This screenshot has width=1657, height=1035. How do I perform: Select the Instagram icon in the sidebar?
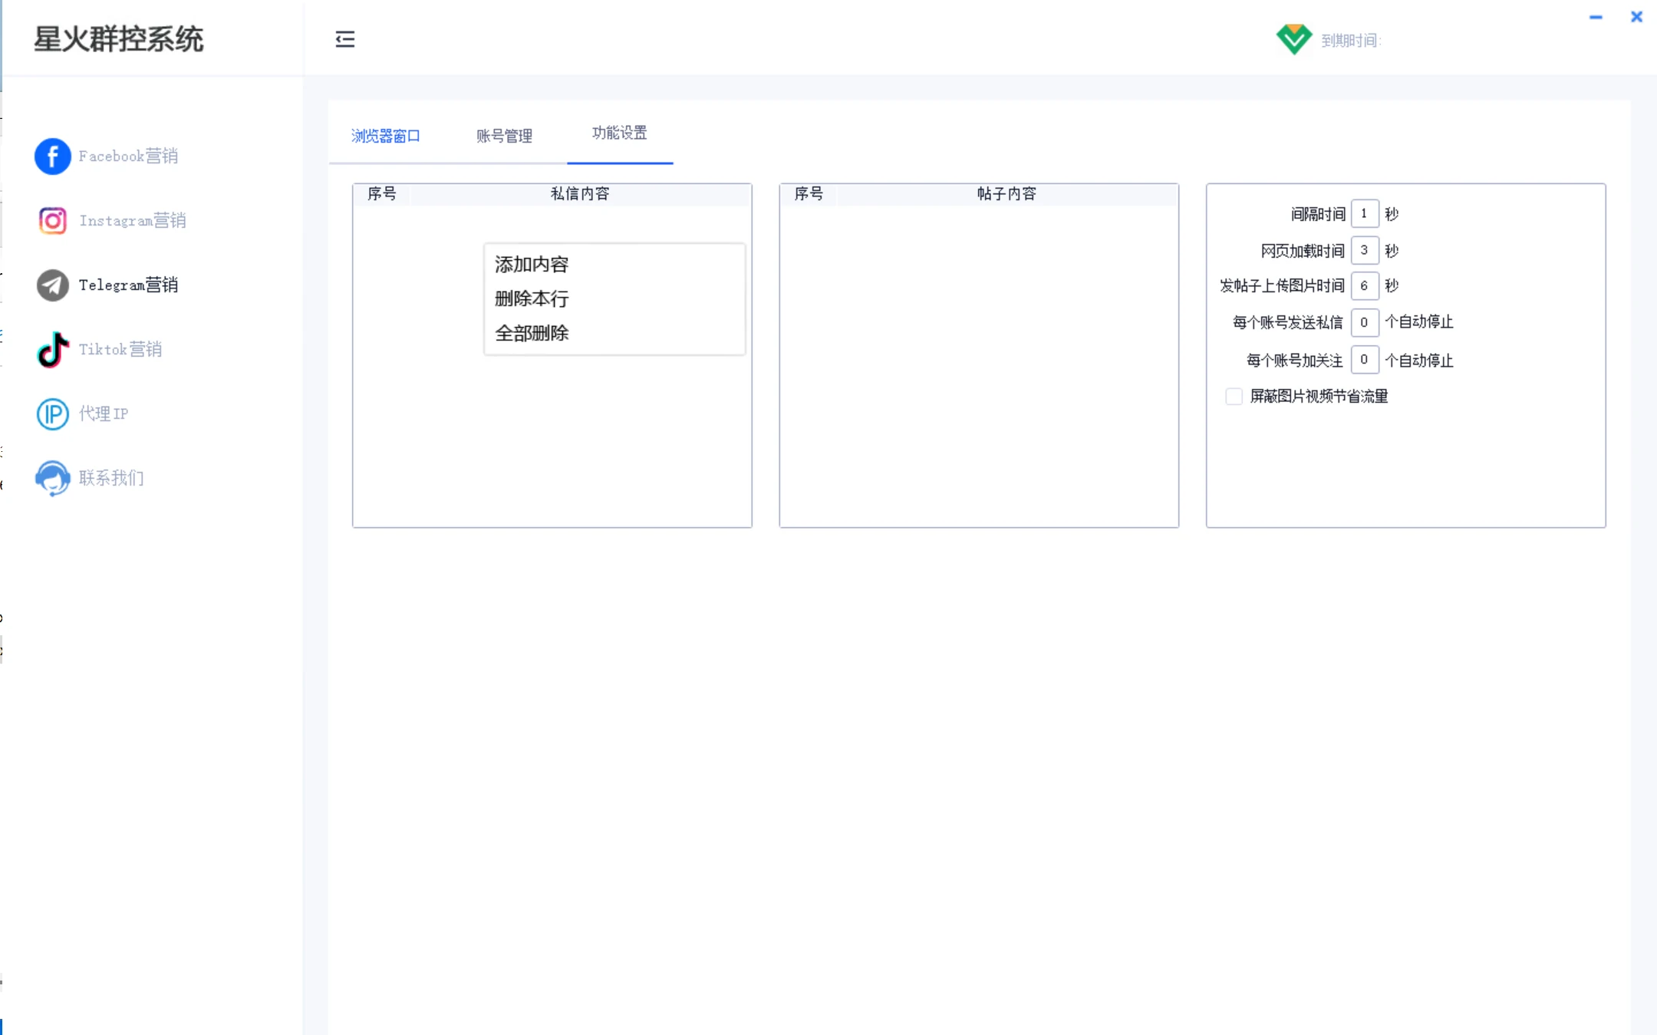(x=53, y=221)
